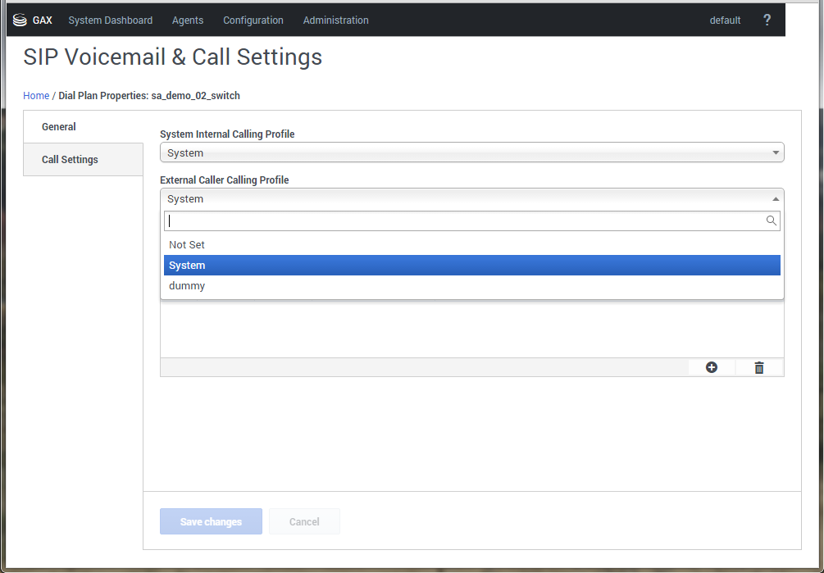Click the Cancel button
The height and width of the screenshot is (573, 824).
coord(304,522)
